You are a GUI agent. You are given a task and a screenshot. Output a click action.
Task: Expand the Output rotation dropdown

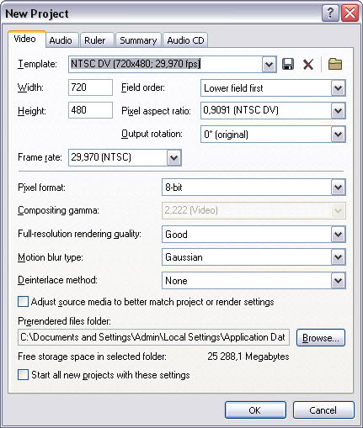(x=338, y=135)
